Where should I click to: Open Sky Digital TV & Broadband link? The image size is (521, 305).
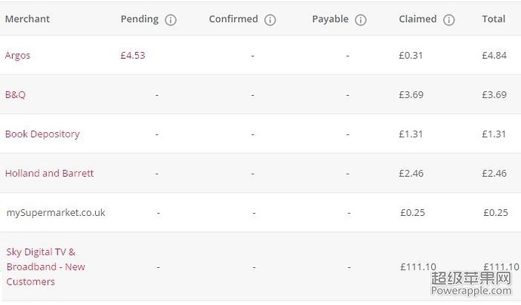pyautogui.click(x=46, y=266)
